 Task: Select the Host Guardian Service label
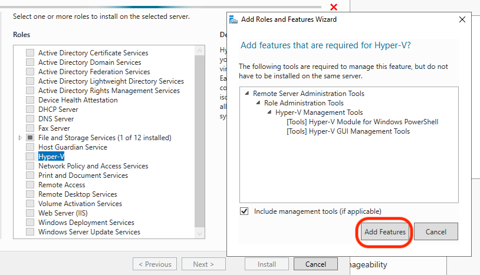tap(73, 147)
